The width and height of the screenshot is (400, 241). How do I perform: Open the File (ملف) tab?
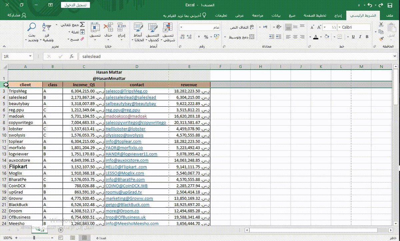pos(389,15)
